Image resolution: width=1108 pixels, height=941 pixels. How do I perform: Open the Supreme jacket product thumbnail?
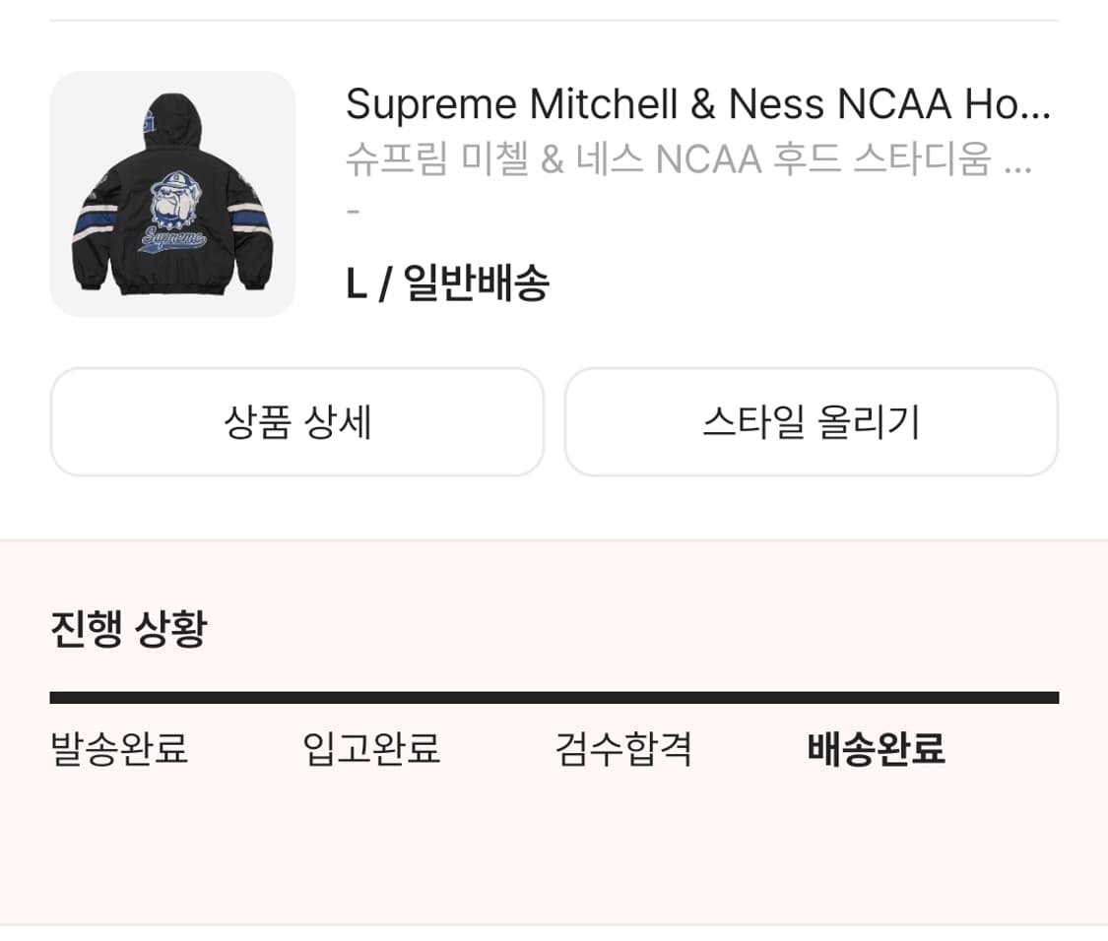click(x=172, y=194)
